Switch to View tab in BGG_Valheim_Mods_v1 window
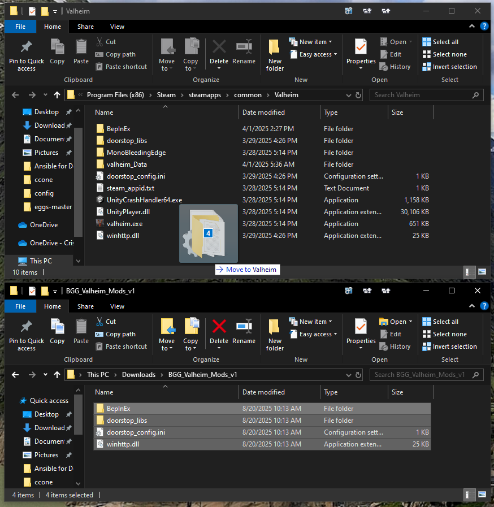494x507 pixels. [117, 306]
